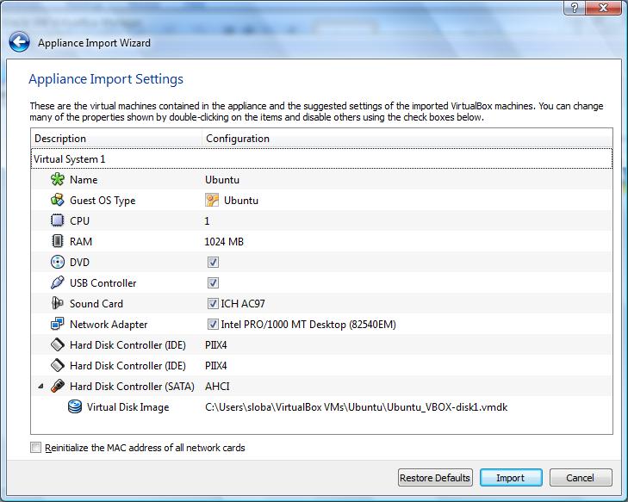Viewport: 628px width, 502px height.
Task: Uncheck the DVD checkbox
Action: click(x=213, y=263)
